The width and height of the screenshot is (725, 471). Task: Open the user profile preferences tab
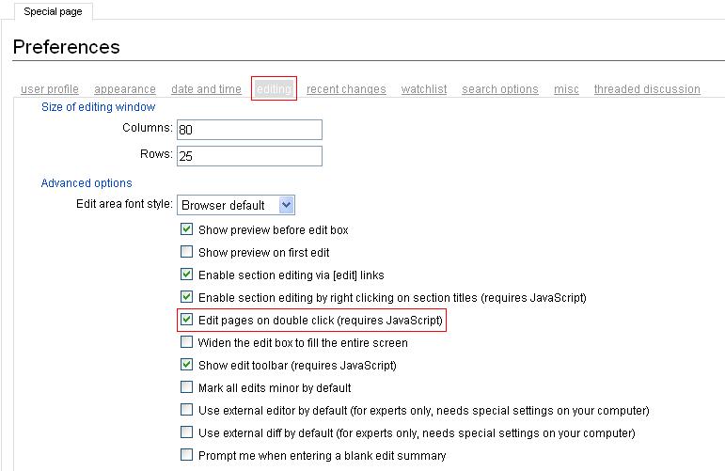[x=50, y=89]
